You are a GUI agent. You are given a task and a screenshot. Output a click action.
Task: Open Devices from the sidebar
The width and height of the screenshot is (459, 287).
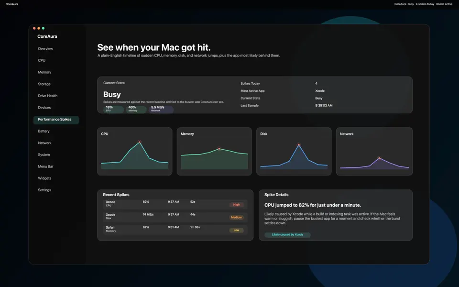(x=44, y=108)
